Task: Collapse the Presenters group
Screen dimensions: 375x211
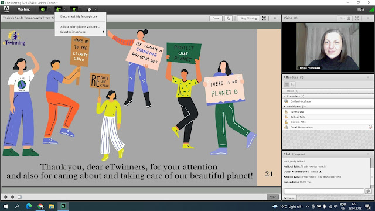Action: 284,96
